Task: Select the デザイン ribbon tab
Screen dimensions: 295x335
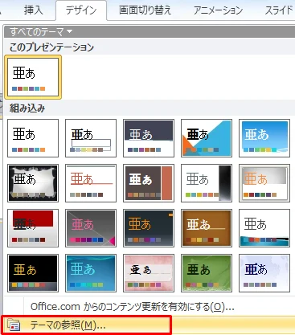Action: pyautogui.click(x=81, y=10)
